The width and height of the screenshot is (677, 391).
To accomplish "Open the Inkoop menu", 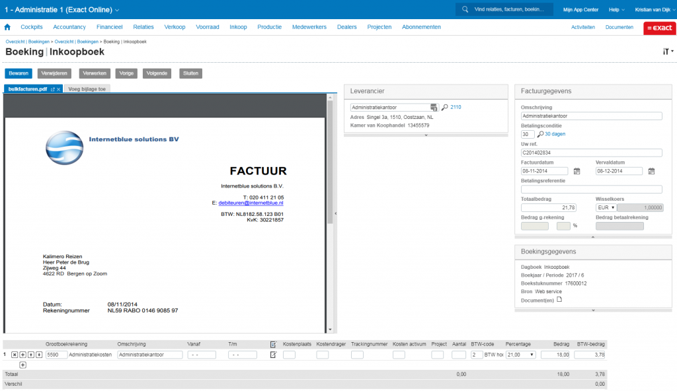I will [238, 27].
